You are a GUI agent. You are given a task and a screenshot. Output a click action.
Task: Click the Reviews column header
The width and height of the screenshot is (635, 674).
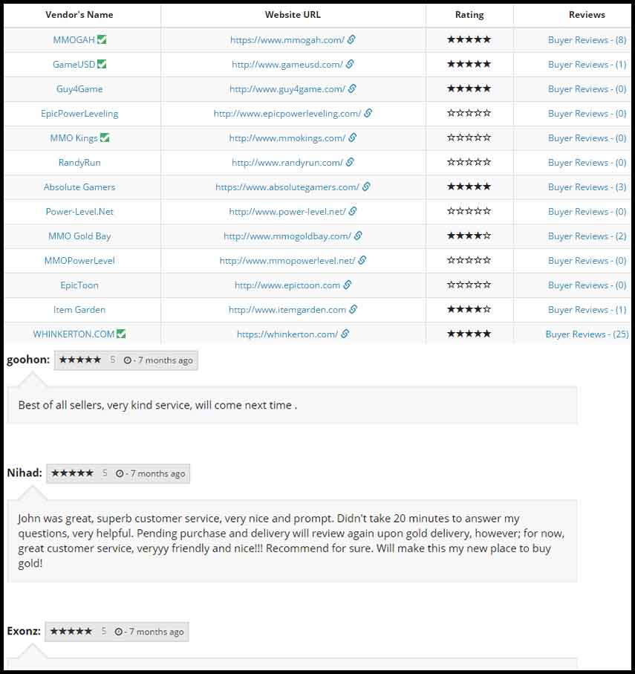(587, 15)
